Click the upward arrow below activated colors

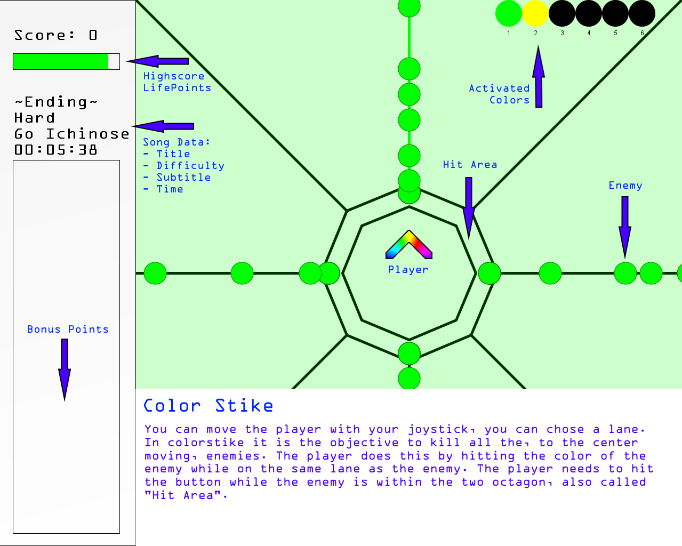click(539, 77)
